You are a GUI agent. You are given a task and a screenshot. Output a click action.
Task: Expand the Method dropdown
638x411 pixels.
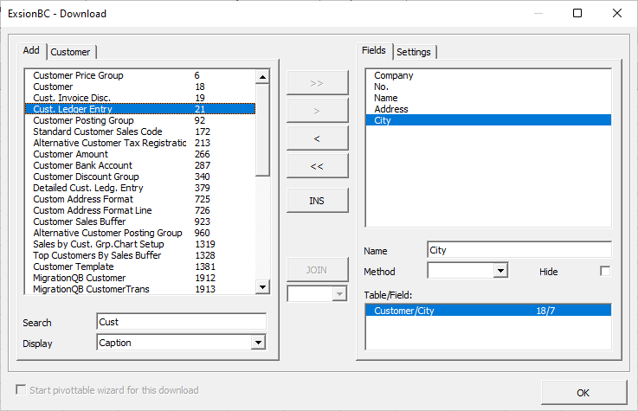(500, 270)
